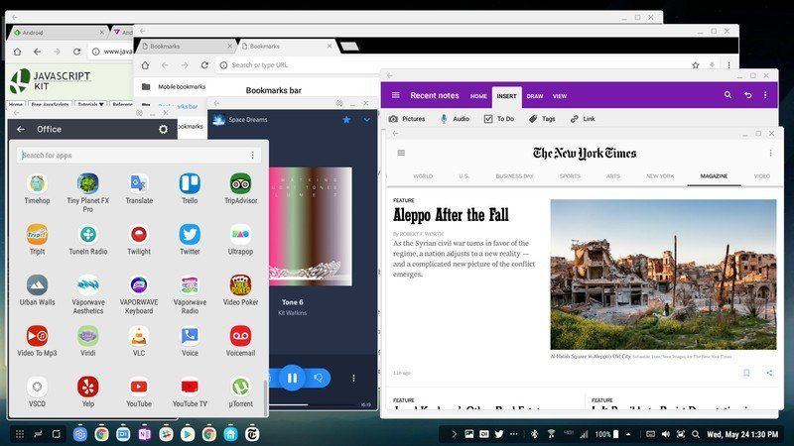Switch to the HOME tab in OneNote

click(478, 96)
